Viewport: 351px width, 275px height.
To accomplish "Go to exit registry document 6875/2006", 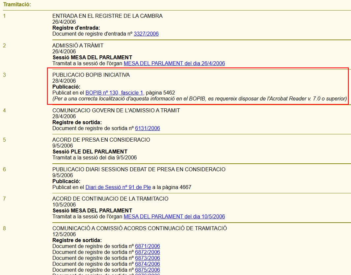I will [148, 270].
